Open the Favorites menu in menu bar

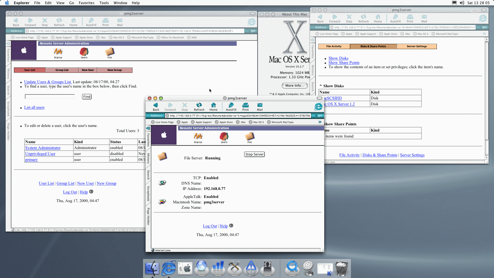pyautogui.click(x=86, y=3)
